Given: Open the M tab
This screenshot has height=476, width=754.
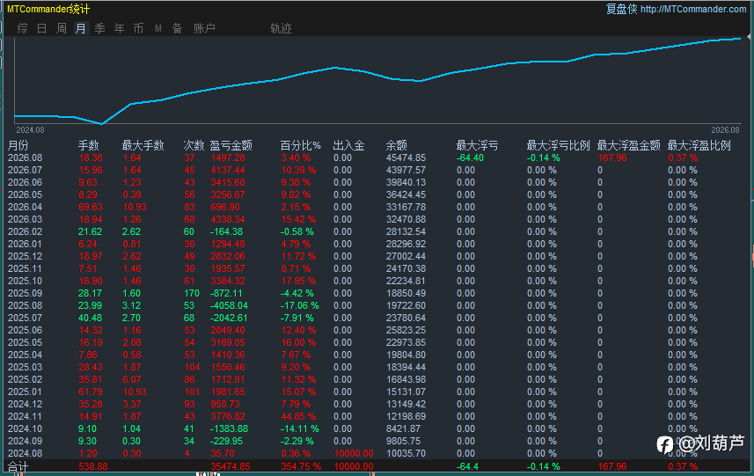Looking at the screenshot, I should (158, 28).
